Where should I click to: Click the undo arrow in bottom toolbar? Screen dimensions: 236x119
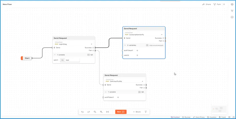82,112
